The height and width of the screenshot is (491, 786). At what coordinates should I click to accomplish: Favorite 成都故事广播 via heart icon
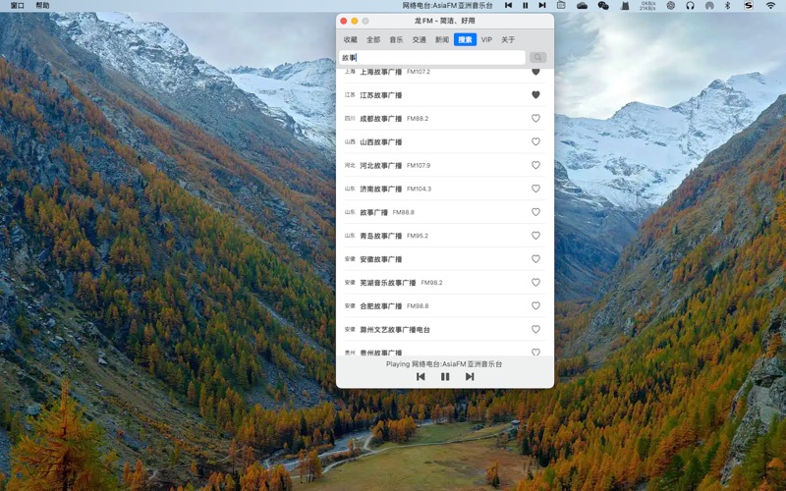pyautogui.click(x=535, y=119)
